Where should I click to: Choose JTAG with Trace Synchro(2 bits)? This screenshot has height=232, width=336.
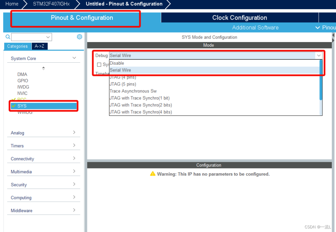(214, 105)
